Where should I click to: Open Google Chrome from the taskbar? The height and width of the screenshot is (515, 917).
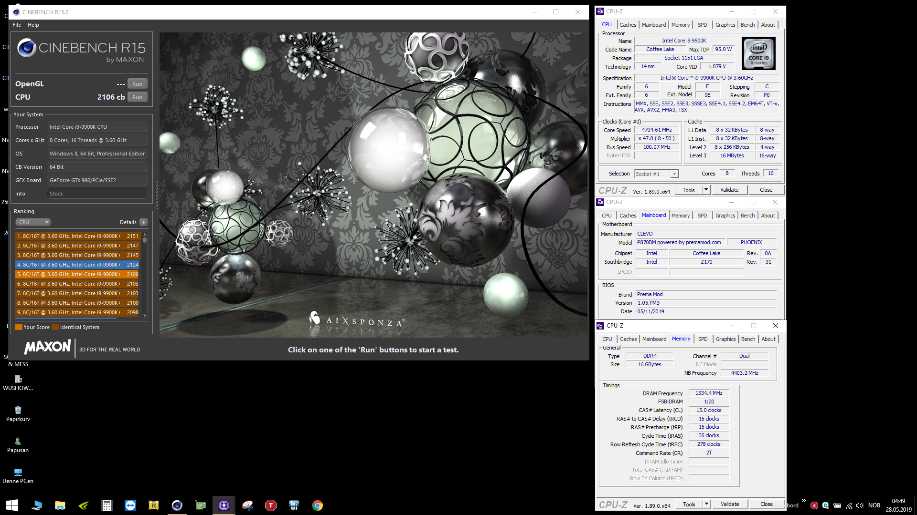tap(318, 505)
